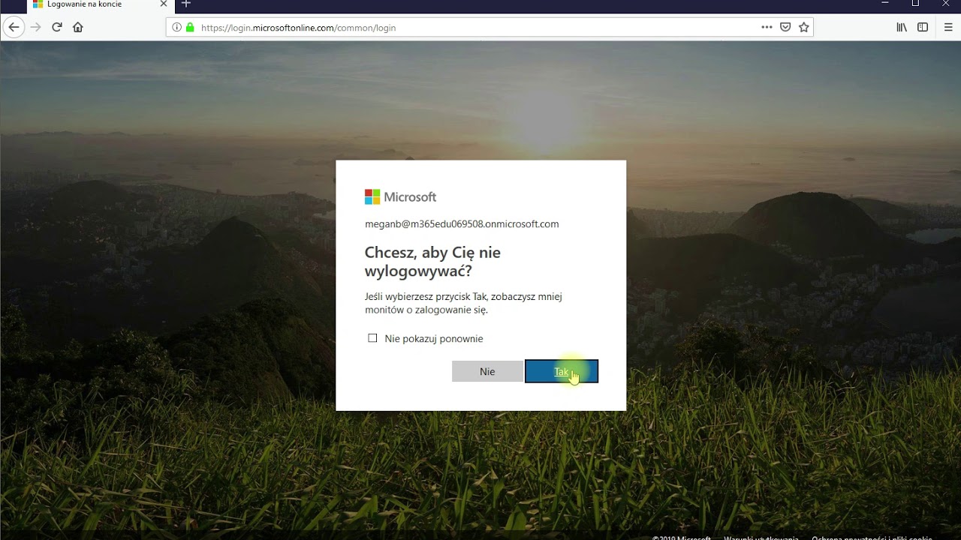Show site information icon in address bar
The width and height of the screenshot is (961, 540).
point(176,27)
